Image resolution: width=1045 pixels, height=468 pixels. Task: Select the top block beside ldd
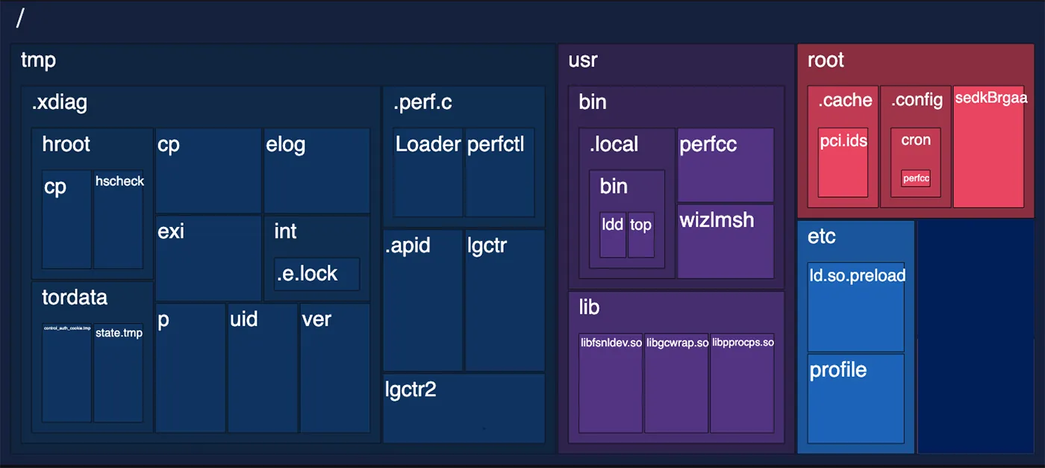point(640,236)
